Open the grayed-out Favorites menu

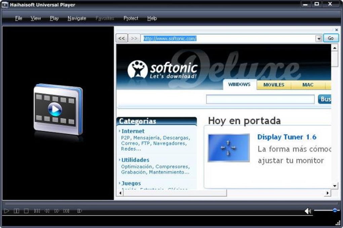[105, 18]
